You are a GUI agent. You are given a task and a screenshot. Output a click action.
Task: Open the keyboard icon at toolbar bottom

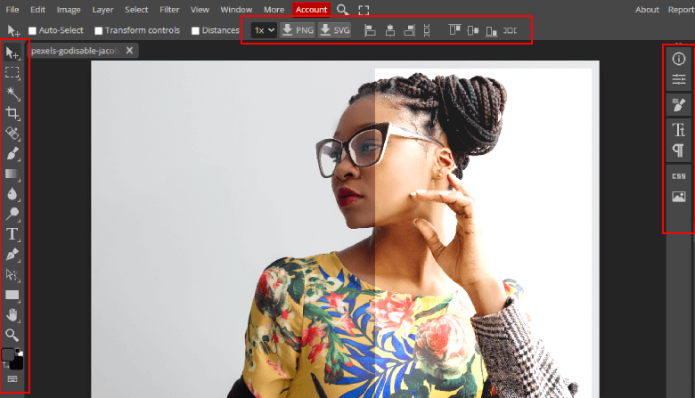point(12,379)
